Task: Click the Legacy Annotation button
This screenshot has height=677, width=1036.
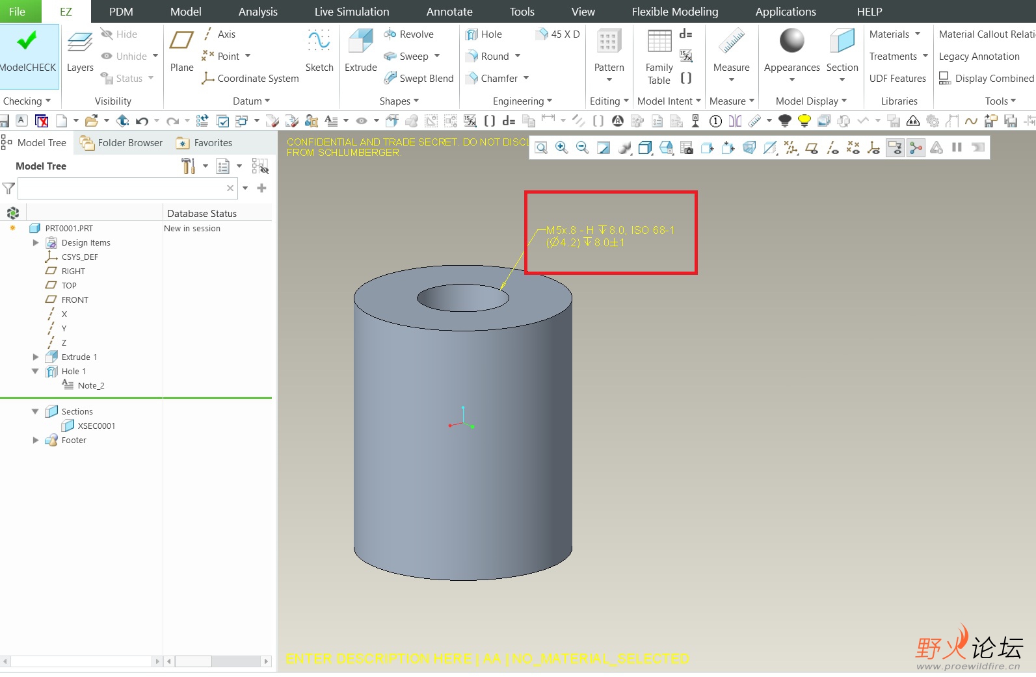Action: point(979,57)
